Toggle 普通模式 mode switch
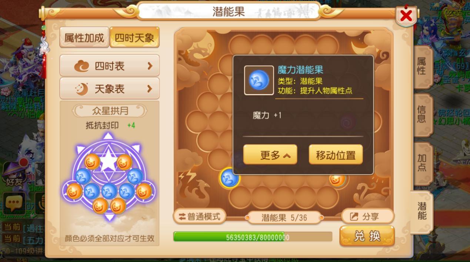470x262 pixels. point(200,217)
